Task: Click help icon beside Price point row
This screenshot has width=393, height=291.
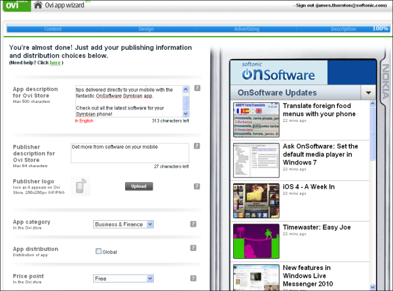Action: click(194, 275)
